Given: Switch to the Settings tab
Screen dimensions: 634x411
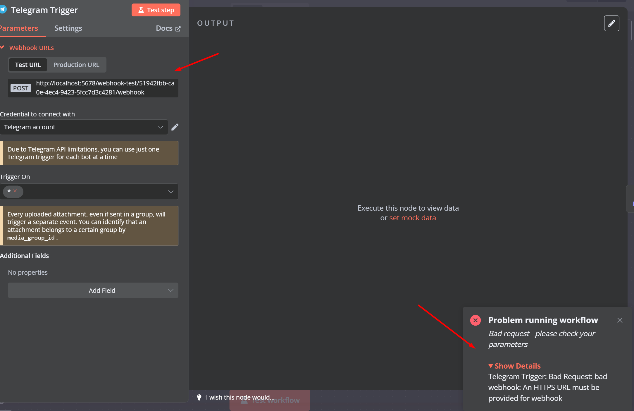Looking at the screenshot, I should tap(68, 28).
